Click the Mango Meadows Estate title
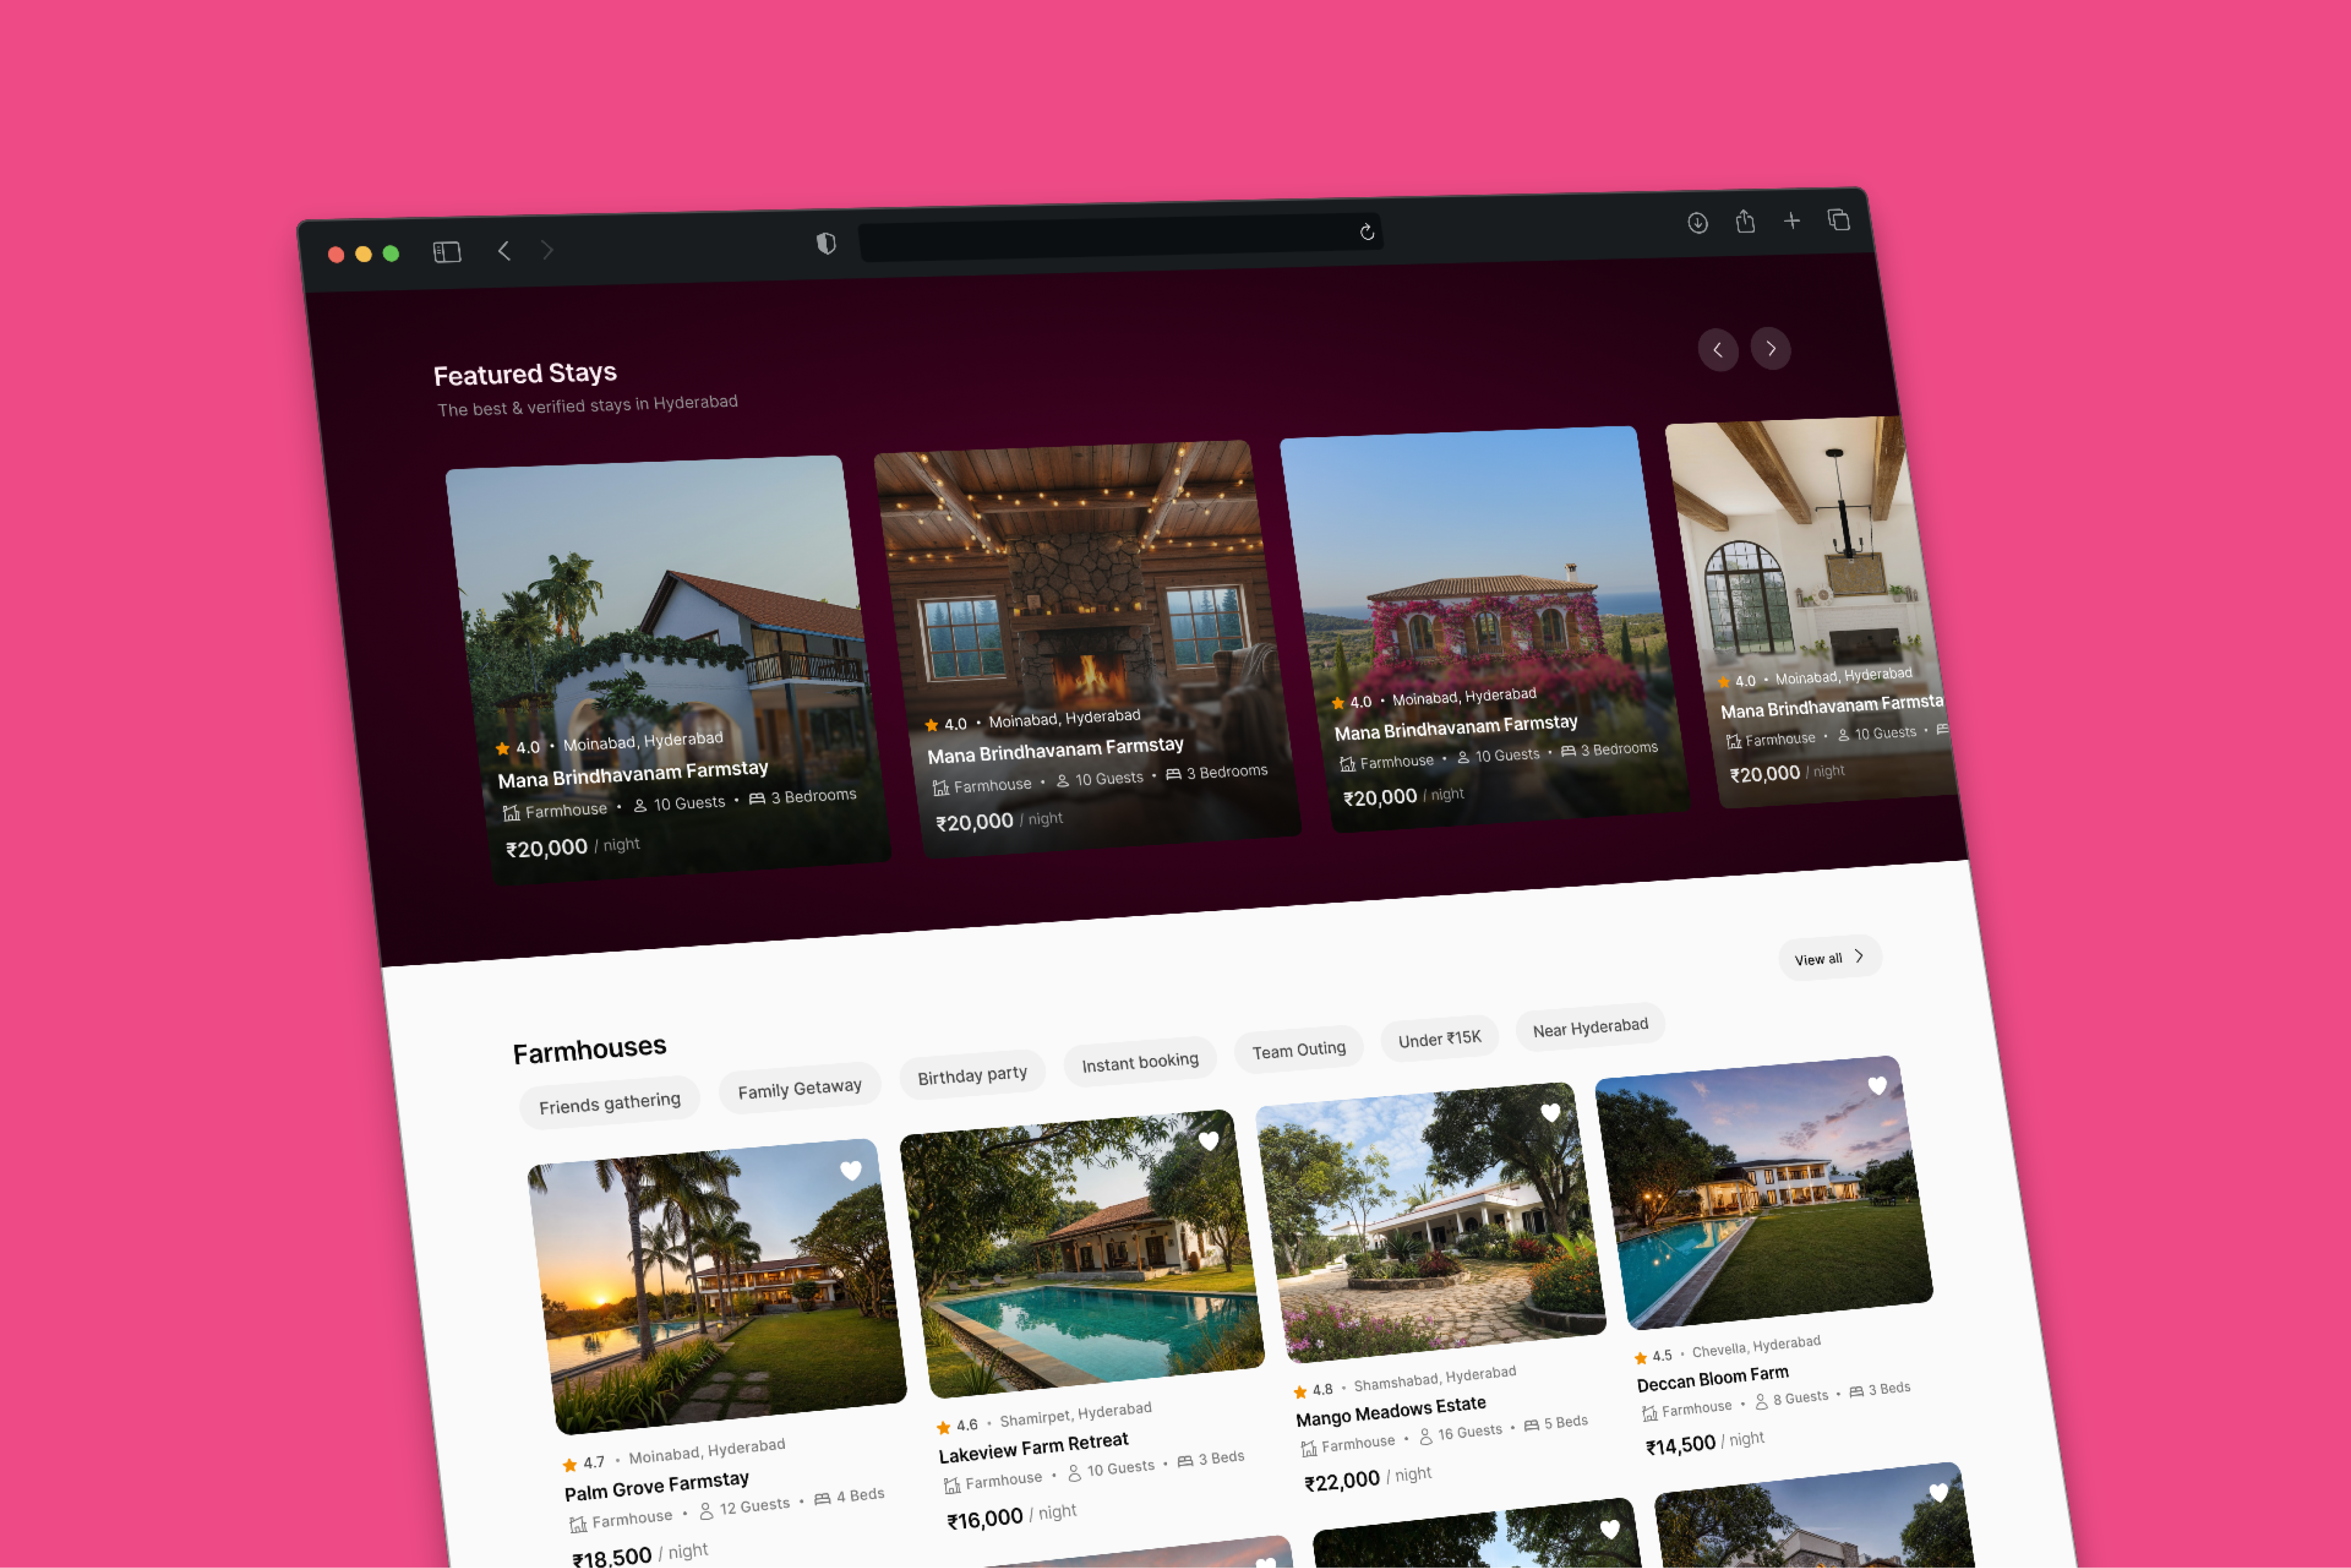Viewport: 2351px width, 1568px height. tap(1390, 1411)
